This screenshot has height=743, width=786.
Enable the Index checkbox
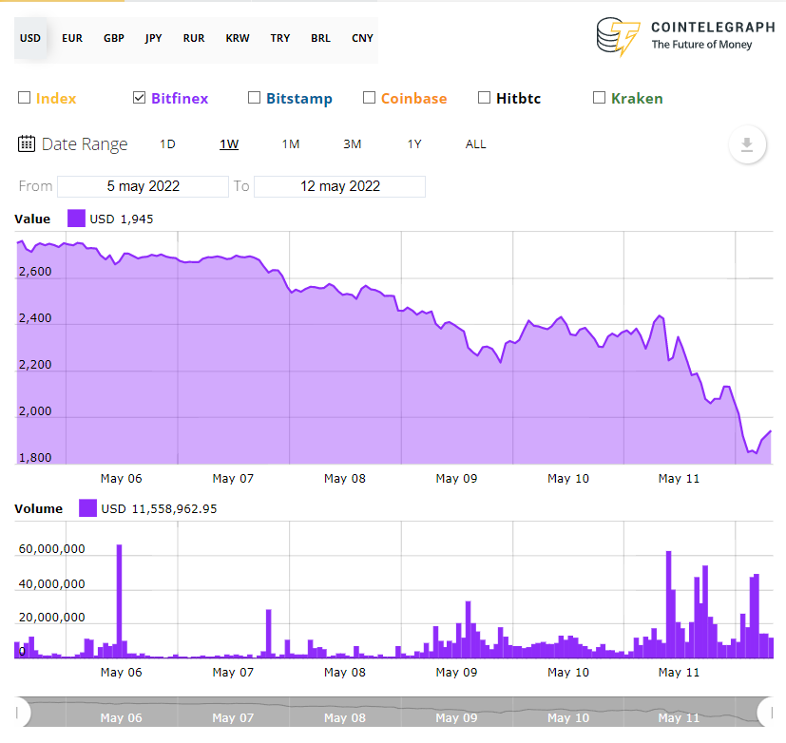point(24,98)
